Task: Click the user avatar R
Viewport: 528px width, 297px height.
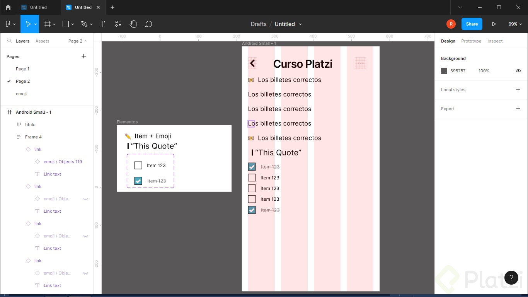Action: [451, 24]
